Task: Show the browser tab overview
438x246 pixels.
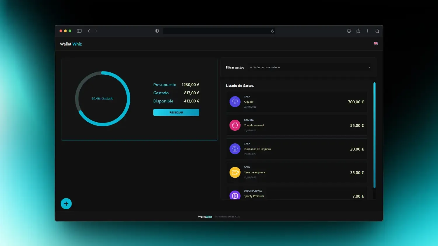Action: [x=377, y=31]
